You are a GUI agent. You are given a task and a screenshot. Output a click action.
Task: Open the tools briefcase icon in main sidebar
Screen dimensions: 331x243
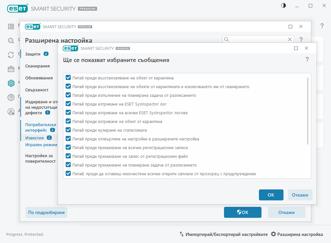[11, 69]
